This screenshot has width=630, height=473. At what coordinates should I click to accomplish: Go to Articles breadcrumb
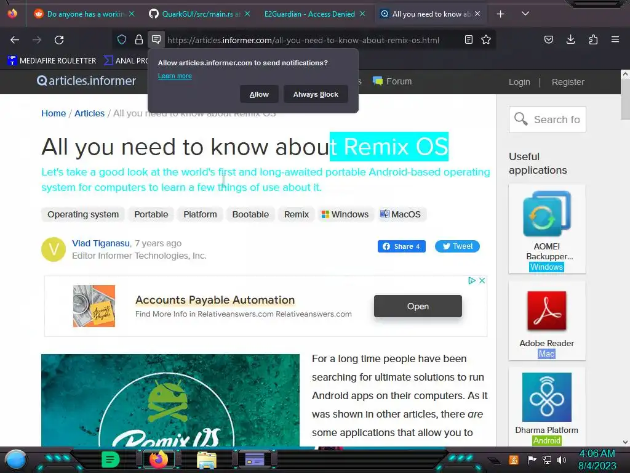[89, 113]
